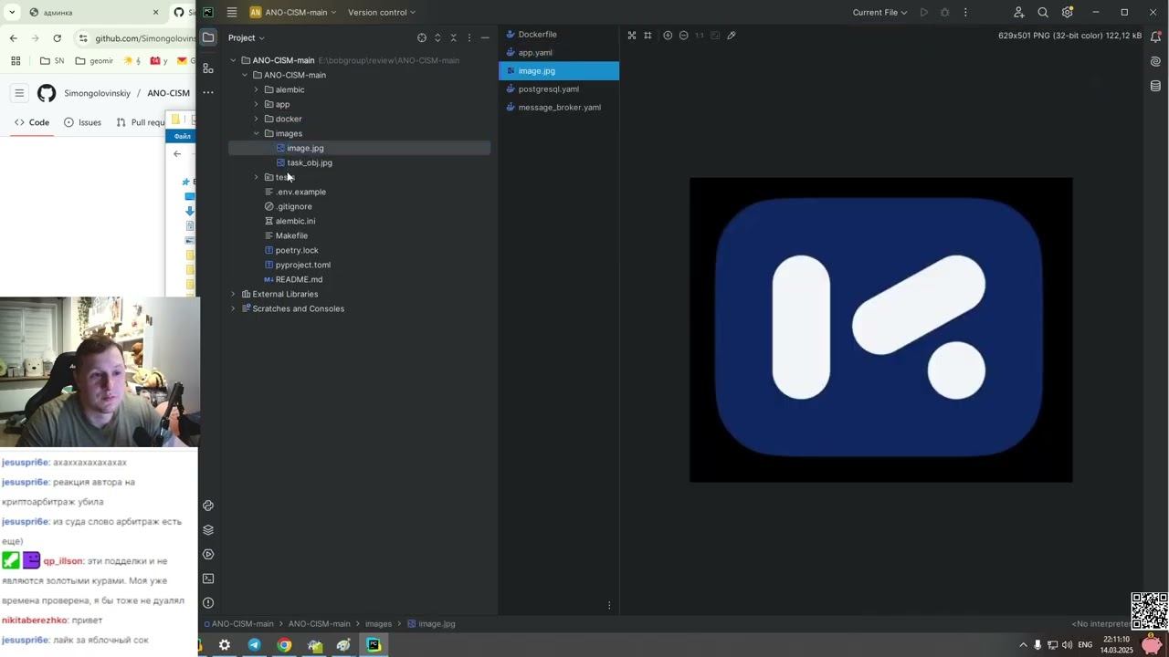Collapse the nested ANO-CISM-main folder

(245, 75)
